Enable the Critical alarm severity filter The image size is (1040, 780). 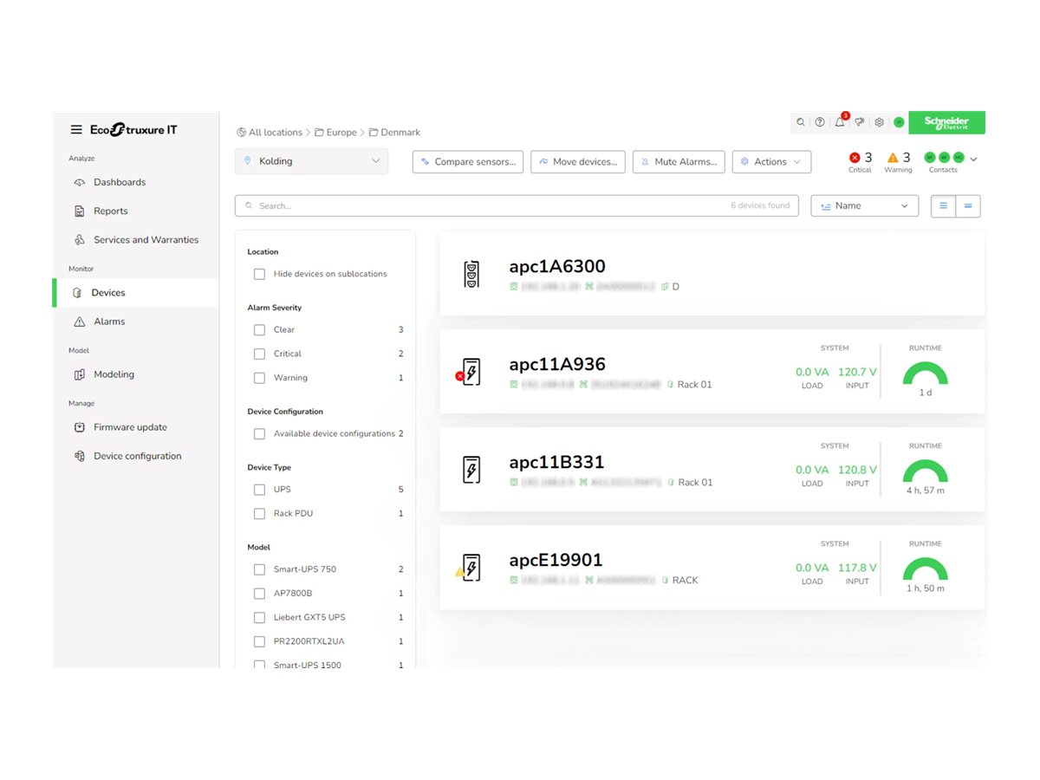point(259,354)
